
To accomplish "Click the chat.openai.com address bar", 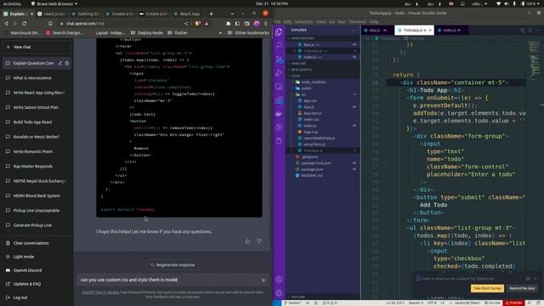I will pos(120,24).
